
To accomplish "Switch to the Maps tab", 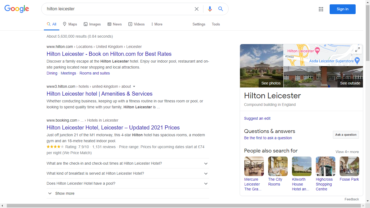I will coord(70,24).
